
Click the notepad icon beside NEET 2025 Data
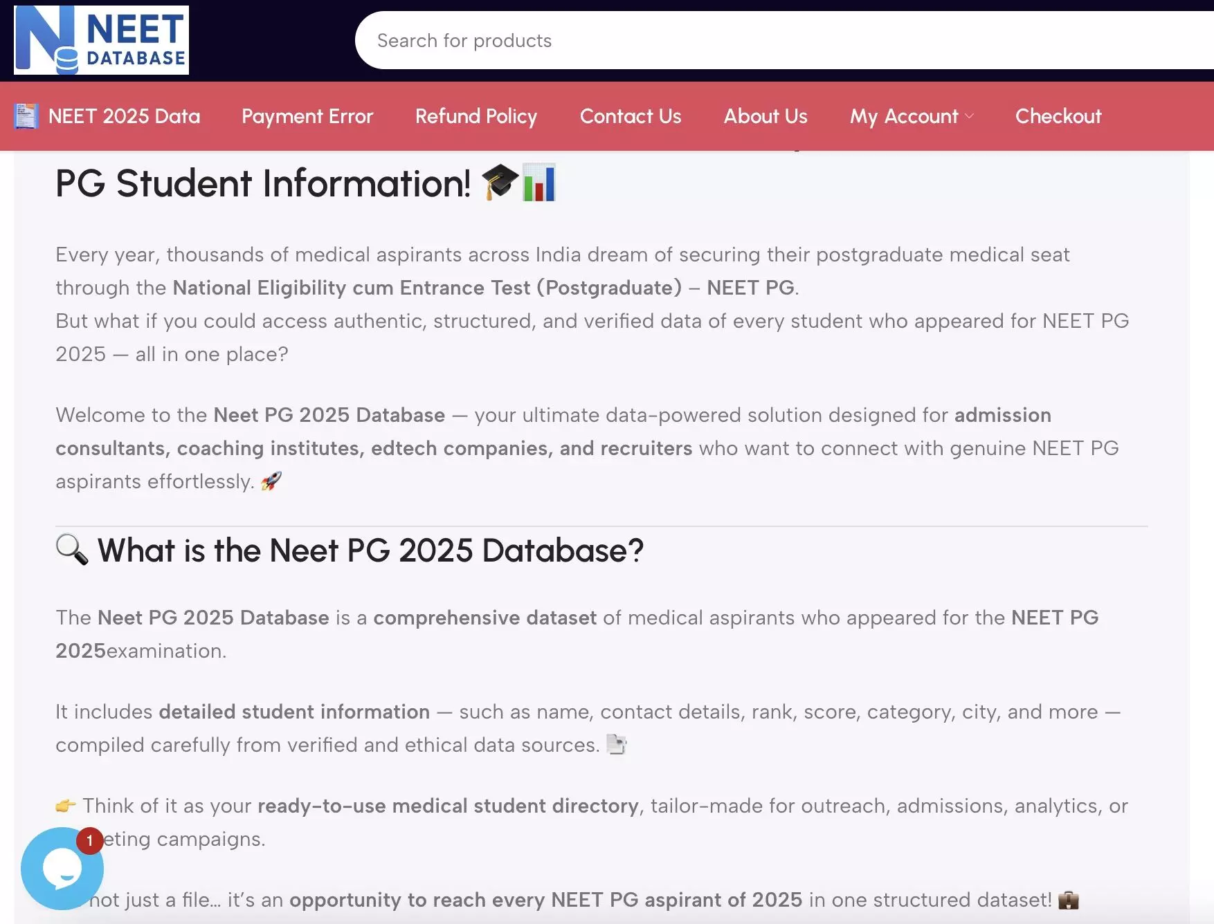tap(26, 116)
